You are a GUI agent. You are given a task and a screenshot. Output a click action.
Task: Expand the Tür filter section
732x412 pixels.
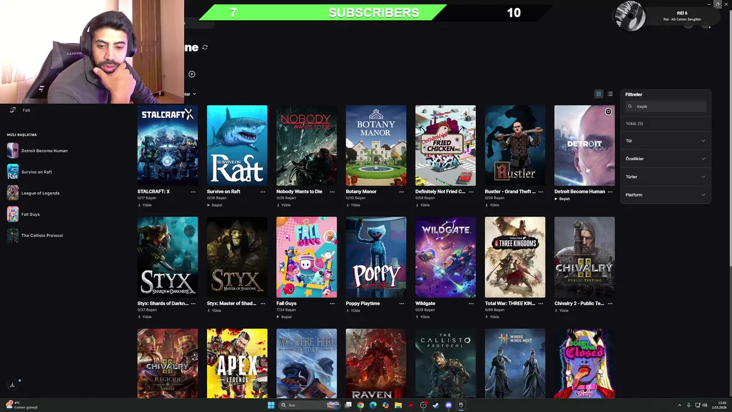(666, 141)
